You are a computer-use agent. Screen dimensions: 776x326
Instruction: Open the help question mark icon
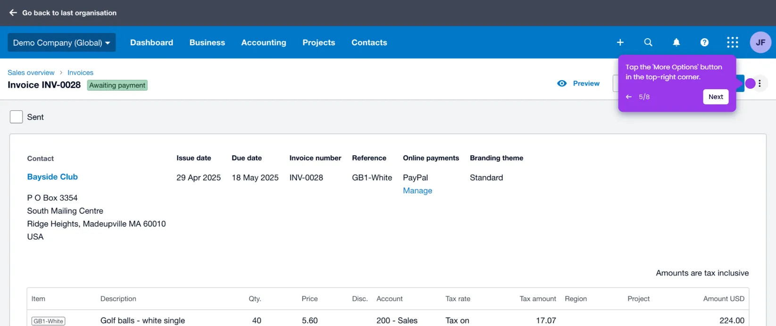point(704,42)
